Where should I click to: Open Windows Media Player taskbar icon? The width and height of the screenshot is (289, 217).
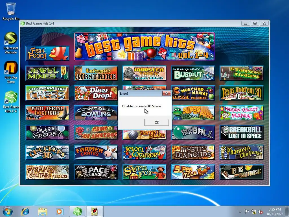pos(60,211)
